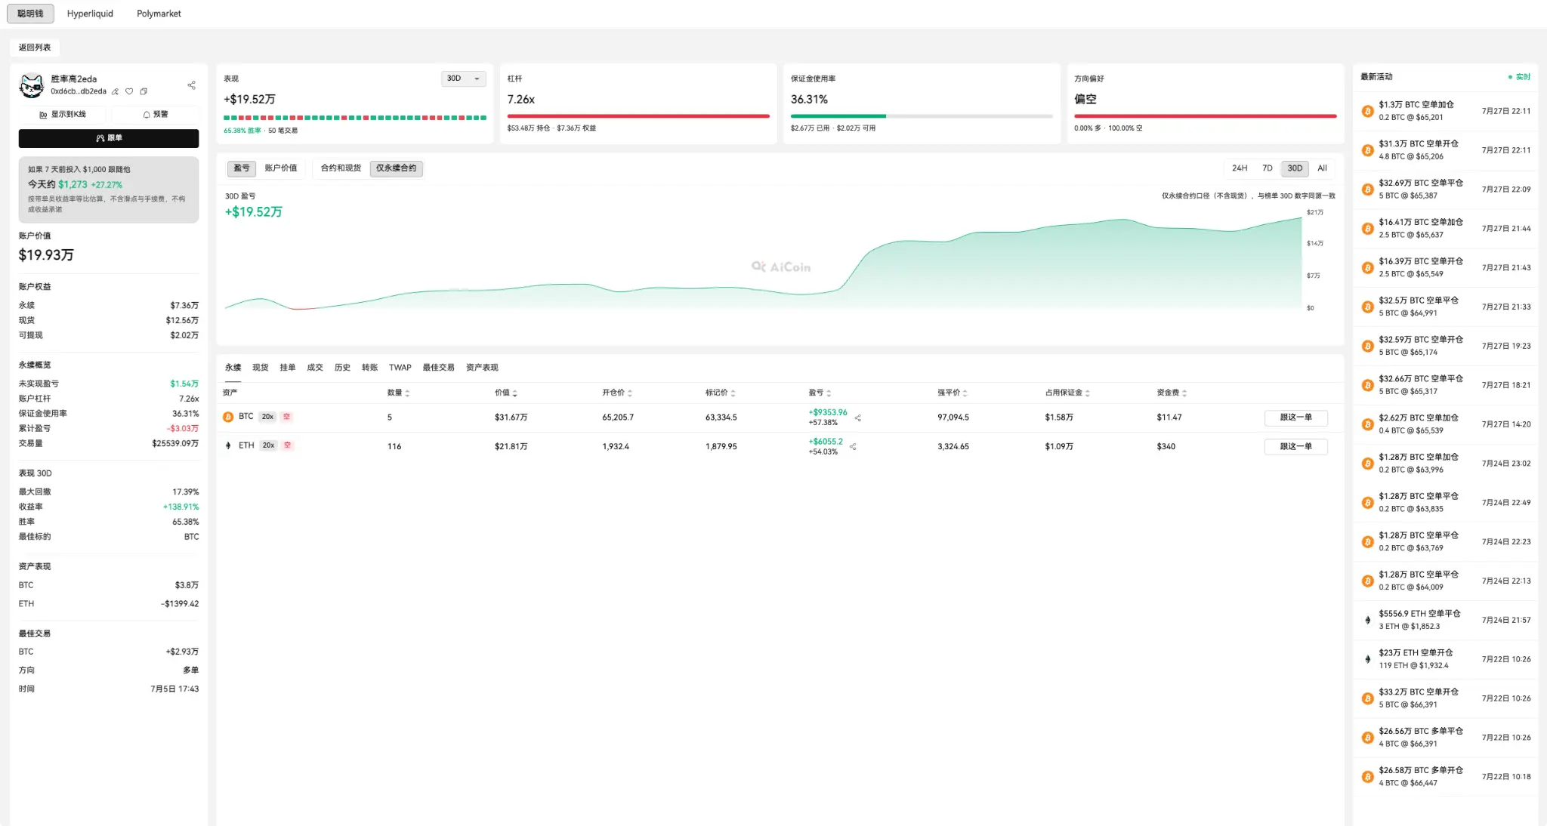Switch the chart scope to 合约和现货
1547x826 pixels.
tap(341, 168)
